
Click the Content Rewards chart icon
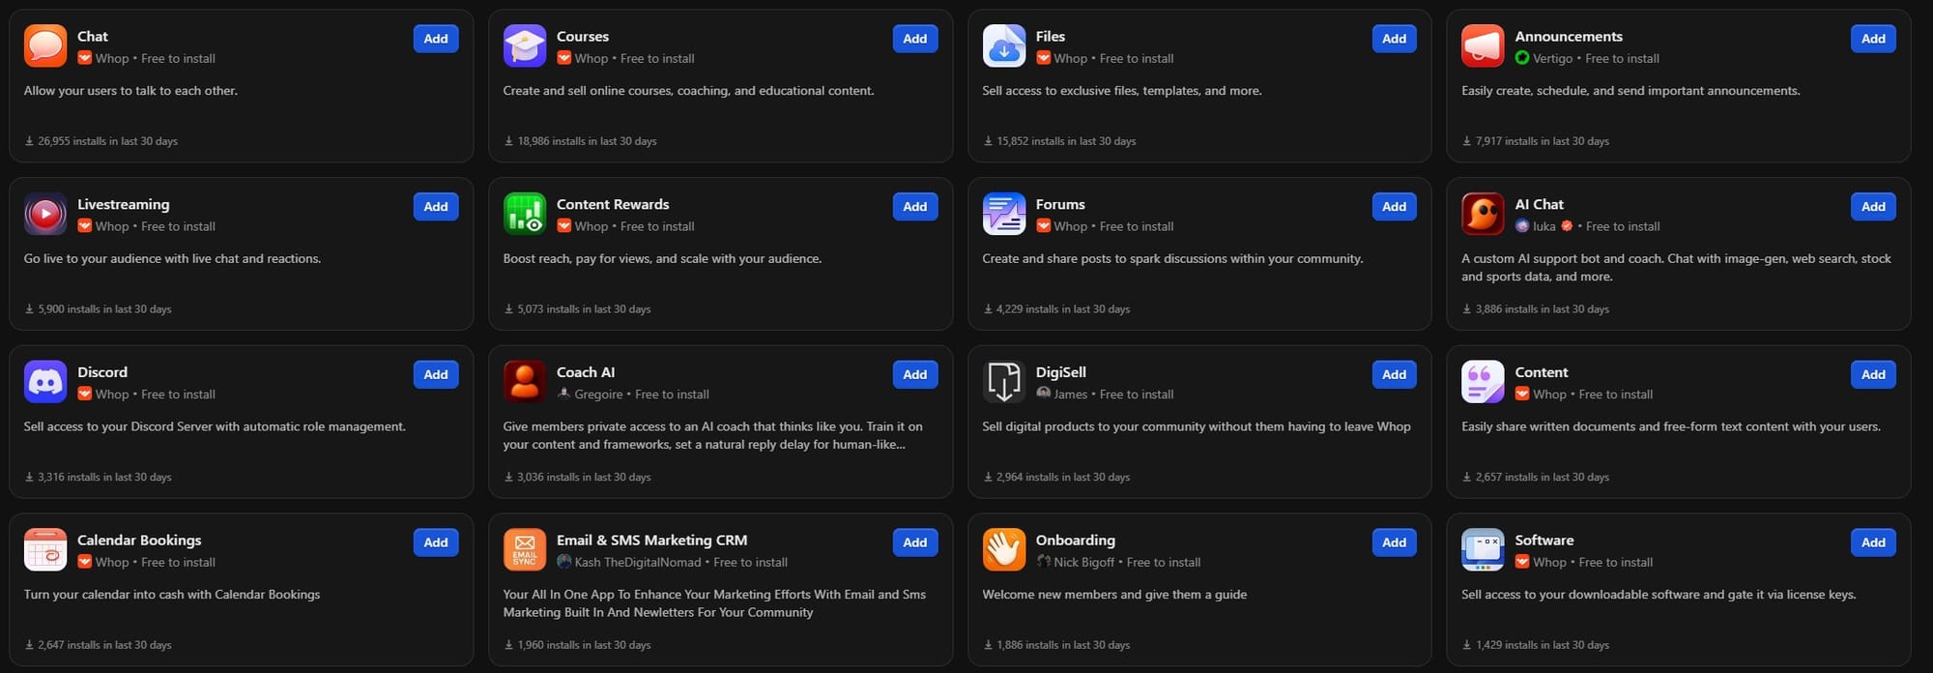524,213
